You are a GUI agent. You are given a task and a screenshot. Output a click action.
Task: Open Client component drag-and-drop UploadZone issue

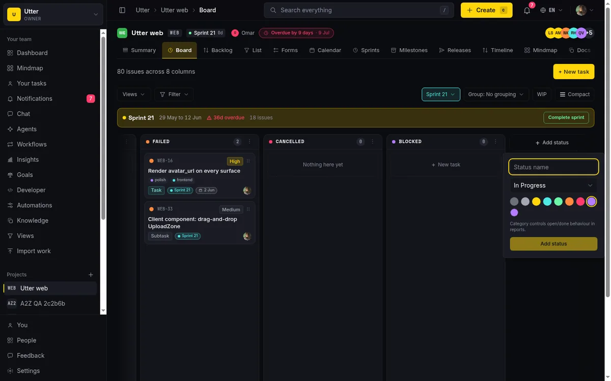coord(192,223)
